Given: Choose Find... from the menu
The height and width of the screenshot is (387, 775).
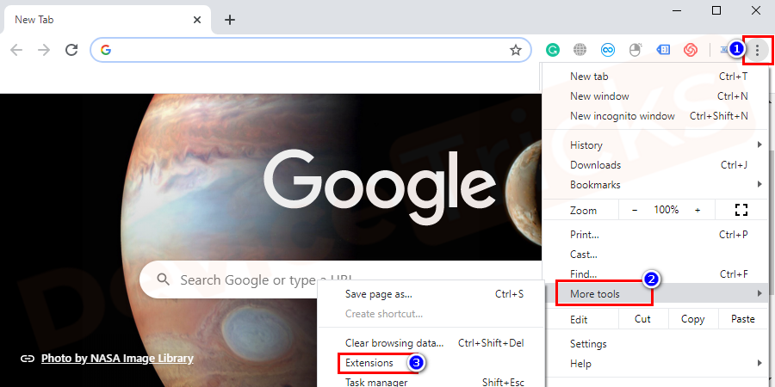Looking at the screenshot, I should pyautogui.click(x=655, y=274).
